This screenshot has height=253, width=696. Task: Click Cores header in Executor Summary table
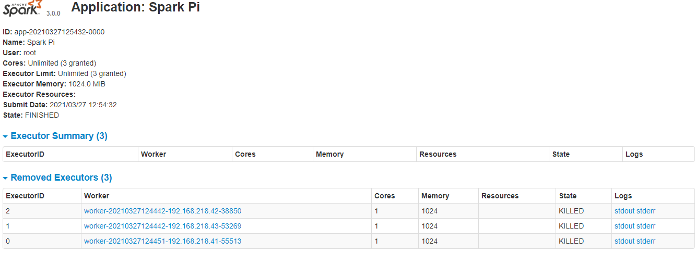245,154
